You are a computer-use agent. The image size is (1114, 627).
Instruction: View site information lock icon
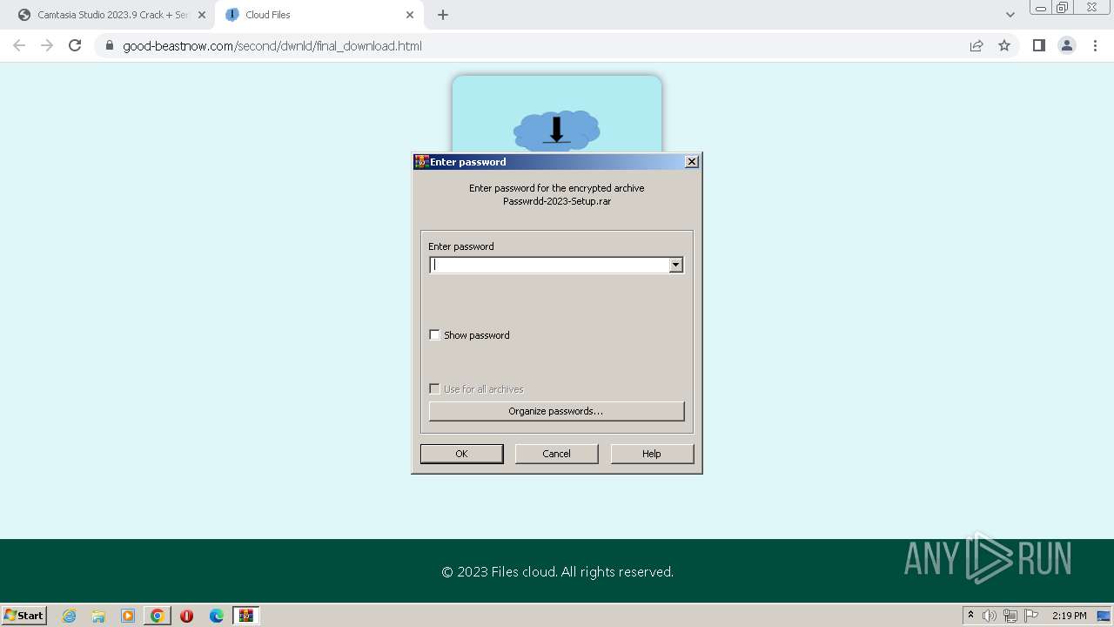110,46
